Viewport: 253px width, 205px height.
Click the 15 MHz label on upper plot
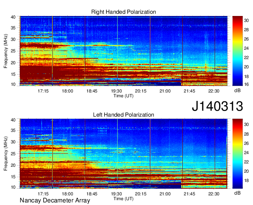(13, 74)
